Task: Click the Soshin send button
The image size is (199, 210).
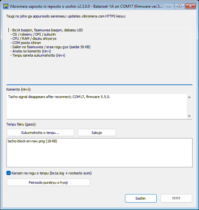Action: click(141, 198)
